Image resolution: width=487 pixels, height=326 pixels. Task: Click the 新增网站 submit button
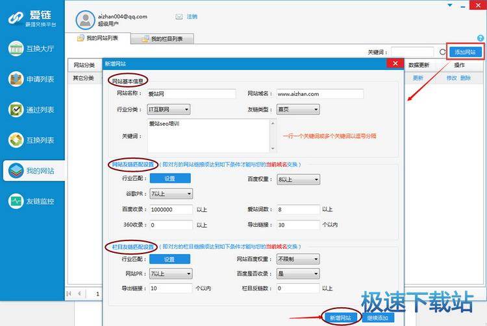coord(340,318)
